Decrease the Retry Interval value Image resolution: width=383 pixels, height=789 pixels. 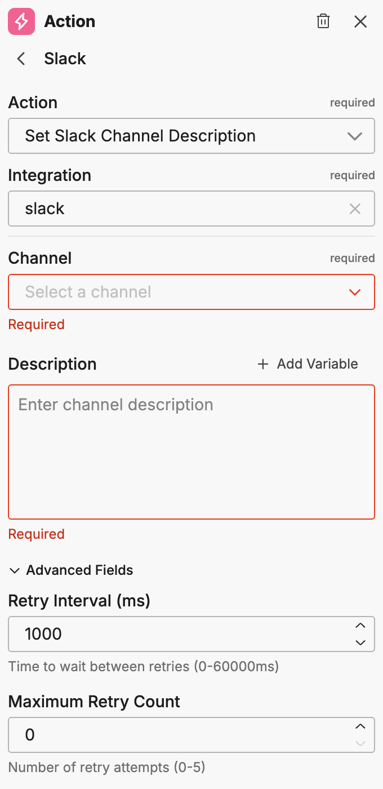coord(360,642)
